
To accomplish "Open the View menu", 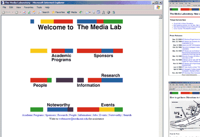I will 18,7.
